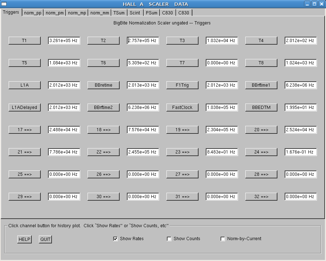Select the T7 channel button

tap(182, 63)
